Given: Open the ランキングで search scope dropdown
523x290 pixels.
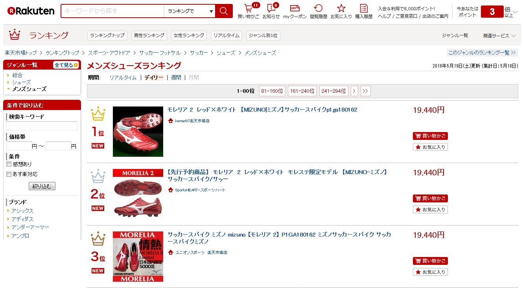Looking at the screenshot, I should [190, 11].
